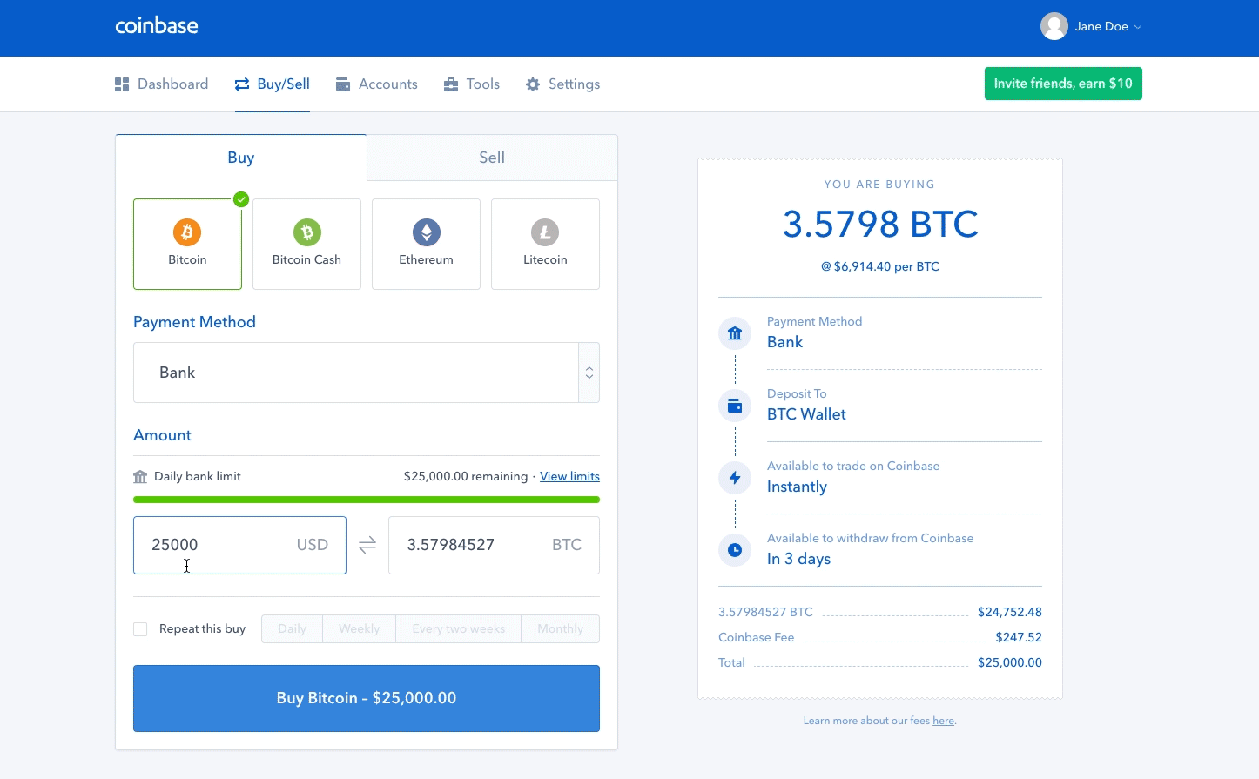Select Weekly repeat frequency
This screenshot has height=779, width=1259.
359,629
